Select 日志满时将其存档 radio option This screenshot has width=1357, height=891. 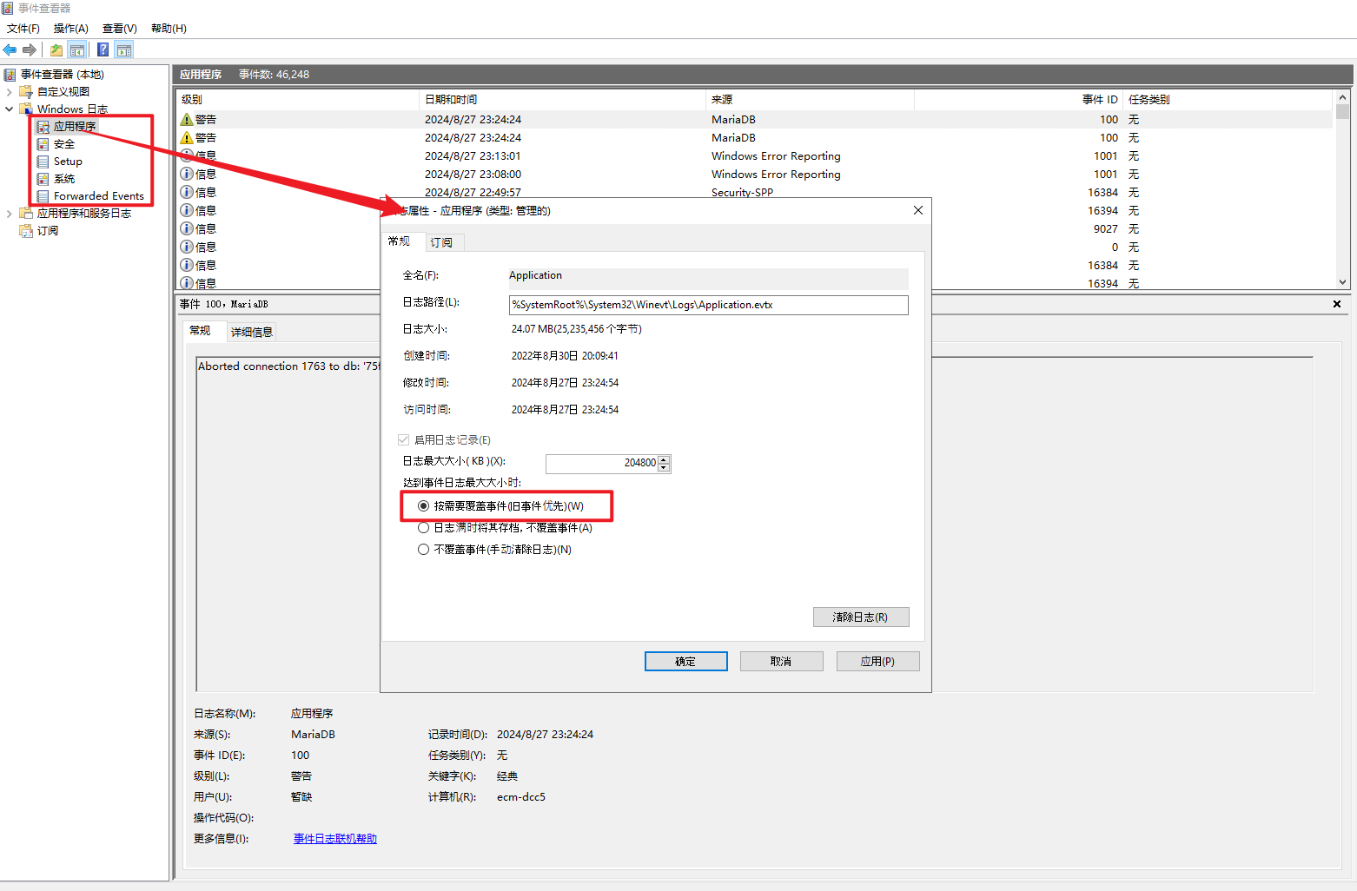pos(424,528)
